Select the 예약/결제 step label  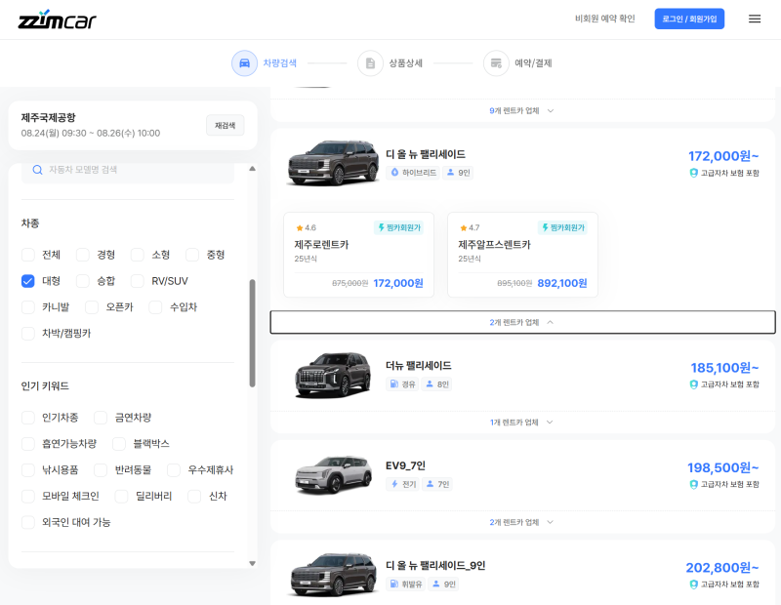533,63
